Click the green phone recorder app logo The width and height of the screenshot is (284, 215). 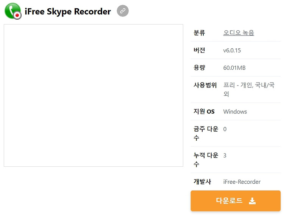pos(13,11)
